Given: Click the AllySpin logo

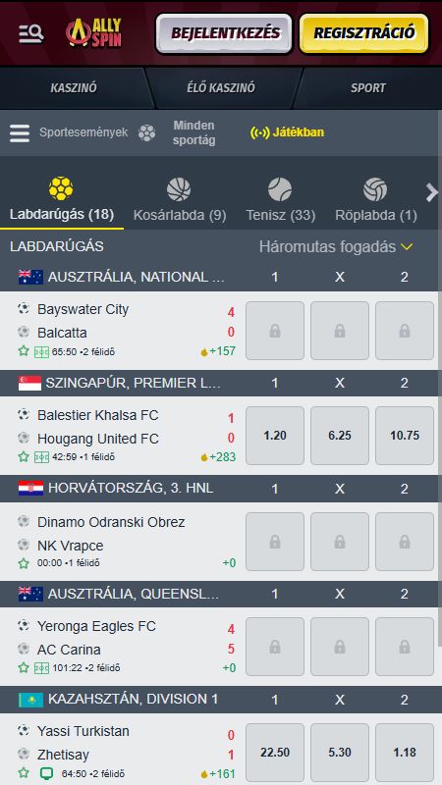Looking at the screenshot, I should point(94,33).
